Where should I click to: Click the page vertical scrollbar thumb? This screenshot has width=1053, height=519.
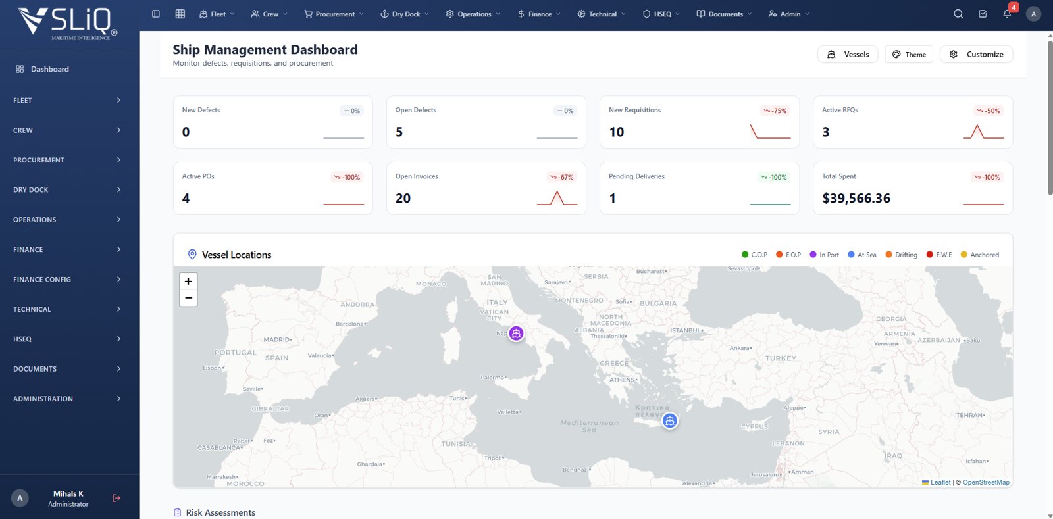[x=1050, y=118]
